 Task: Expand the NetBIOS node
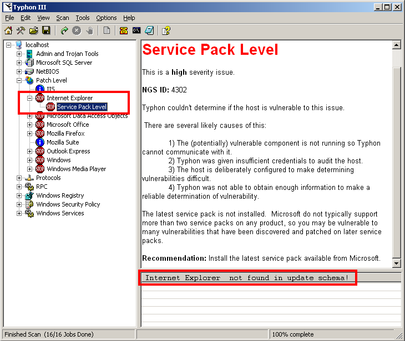19,71
